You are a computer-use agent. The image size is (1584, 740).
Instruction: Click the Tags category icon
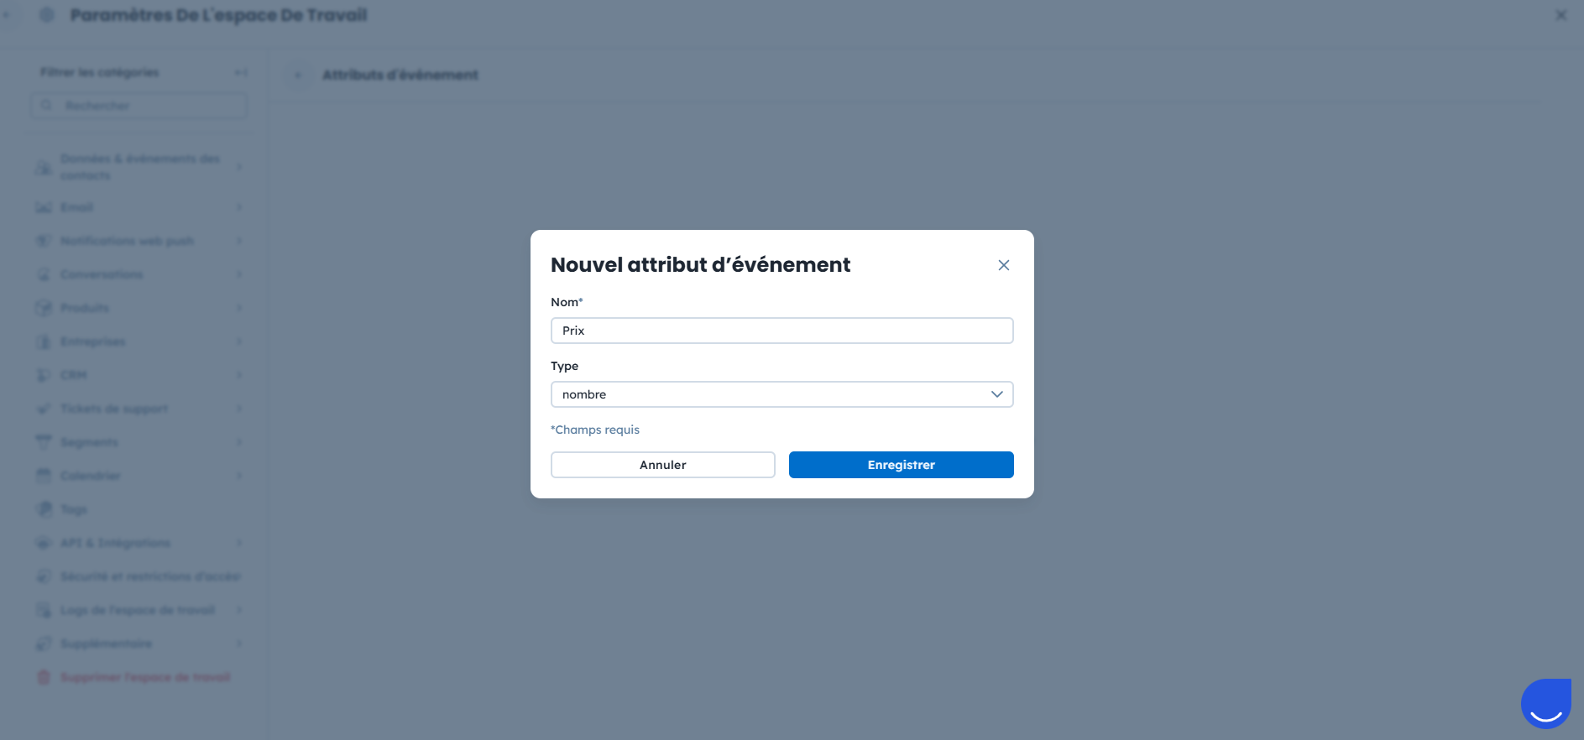click(44, 509)
